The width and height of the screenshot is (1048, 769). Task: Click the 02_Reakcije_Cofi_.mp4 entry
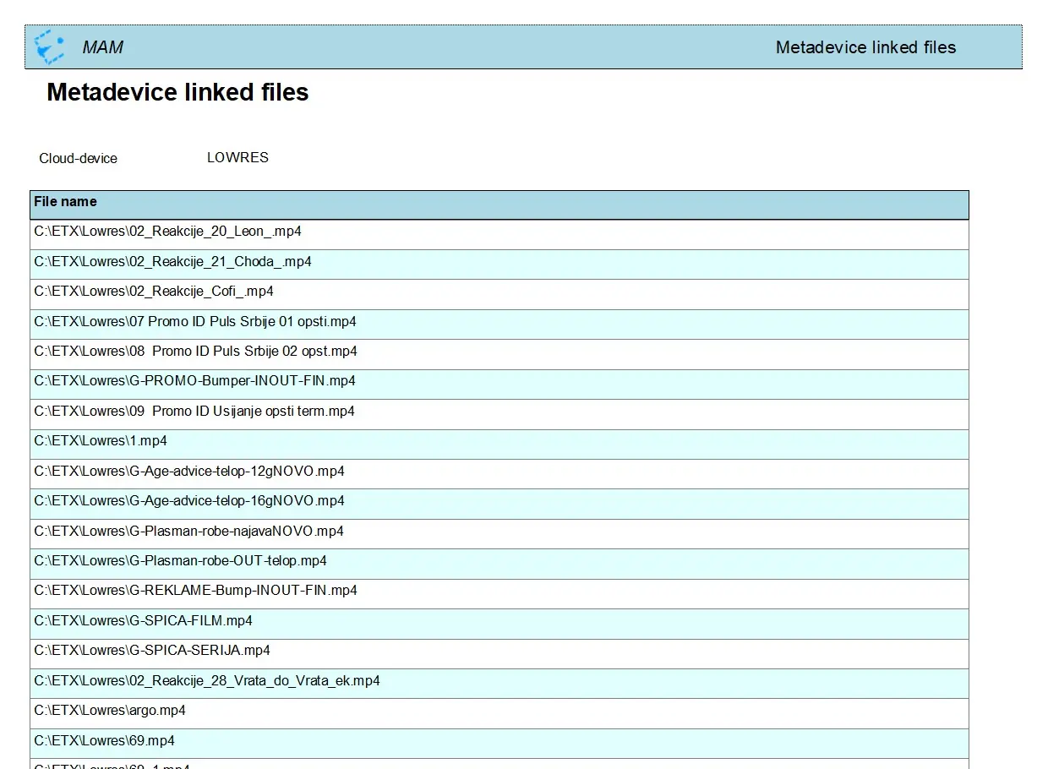154,292
